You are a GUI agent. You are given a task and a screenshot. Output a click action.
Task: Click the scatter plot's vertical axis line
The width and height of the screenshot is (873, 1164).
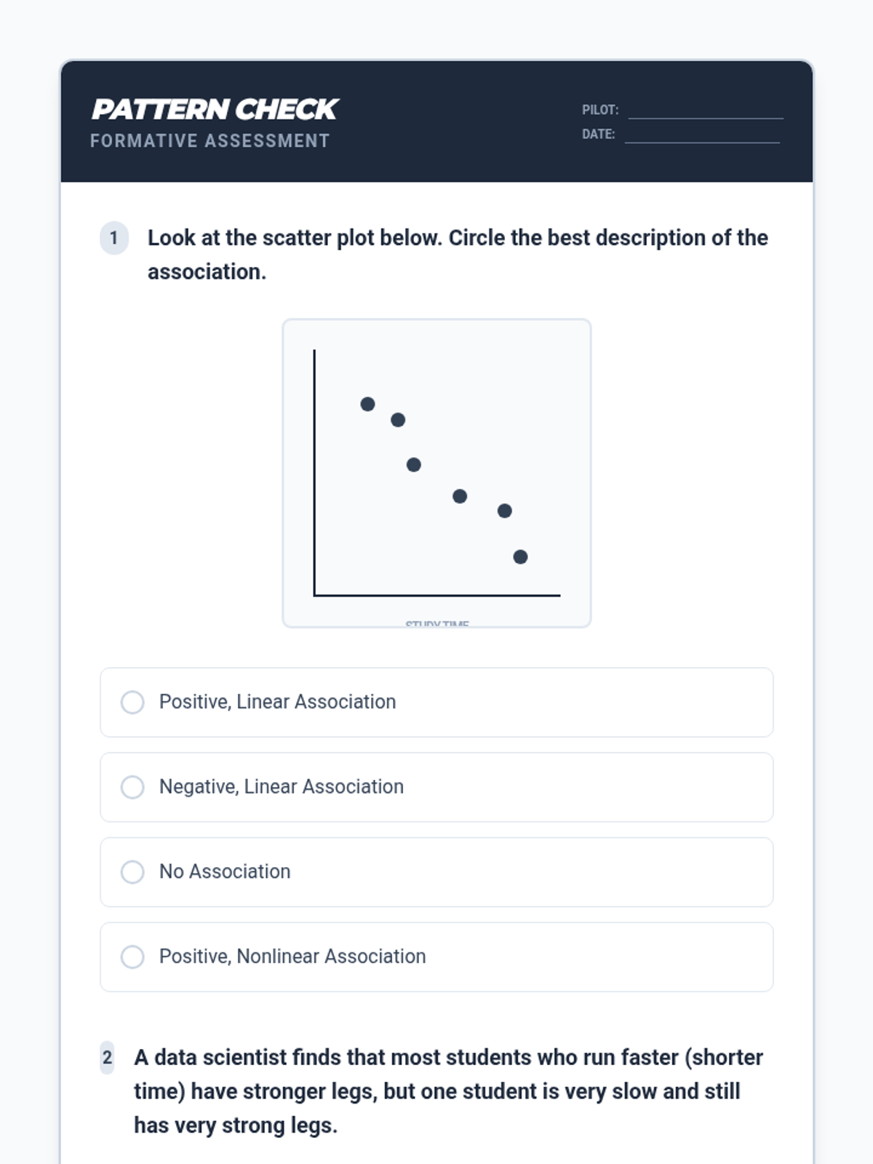(x=314, y=473)
